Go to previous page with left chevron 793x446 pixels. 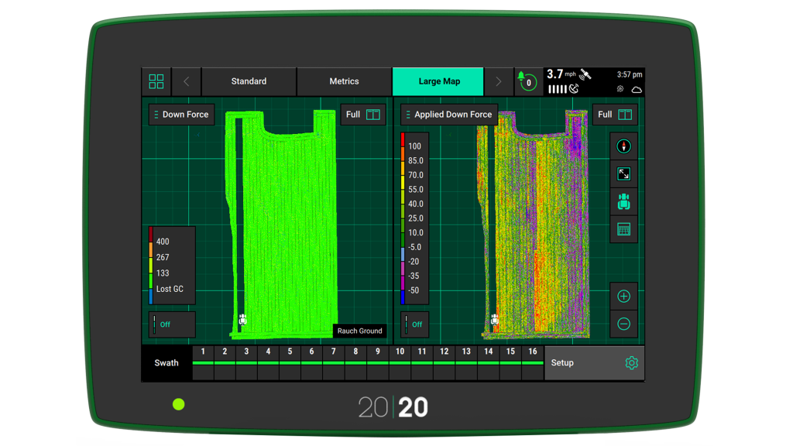[x=186, y=81]
